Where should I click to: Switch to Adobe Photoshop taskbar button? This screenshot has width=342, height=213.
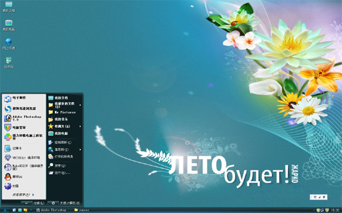click(x=51, y=210)
